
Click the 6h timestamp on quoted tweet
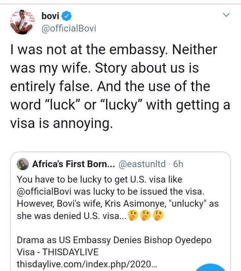pyautogui.click(x=178, y=164)
